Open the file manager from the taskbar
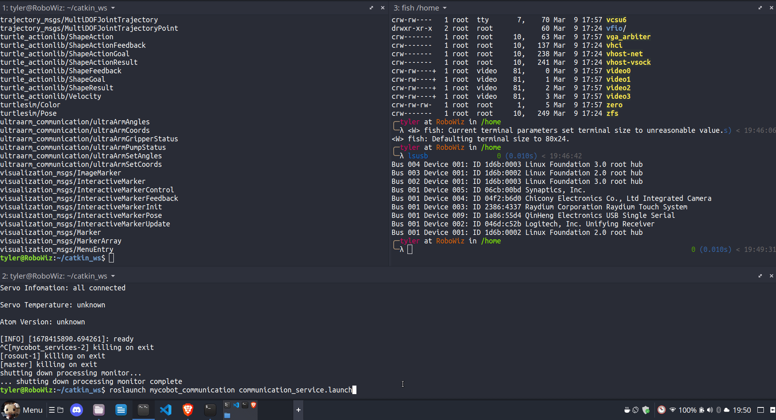 [x=98, y=410]
